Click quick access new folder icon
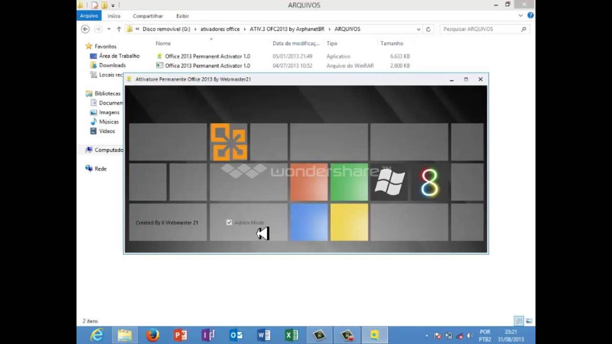612x344 pixels. click(104, 5)
